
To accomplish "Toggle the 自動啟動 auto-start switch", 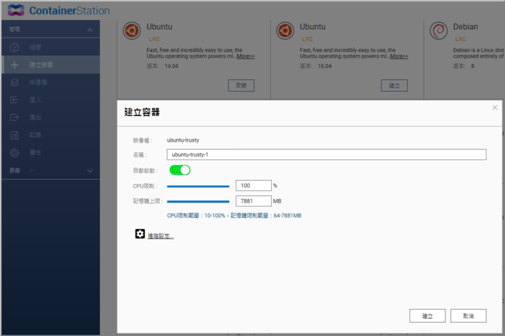I will tap(180, 170).
